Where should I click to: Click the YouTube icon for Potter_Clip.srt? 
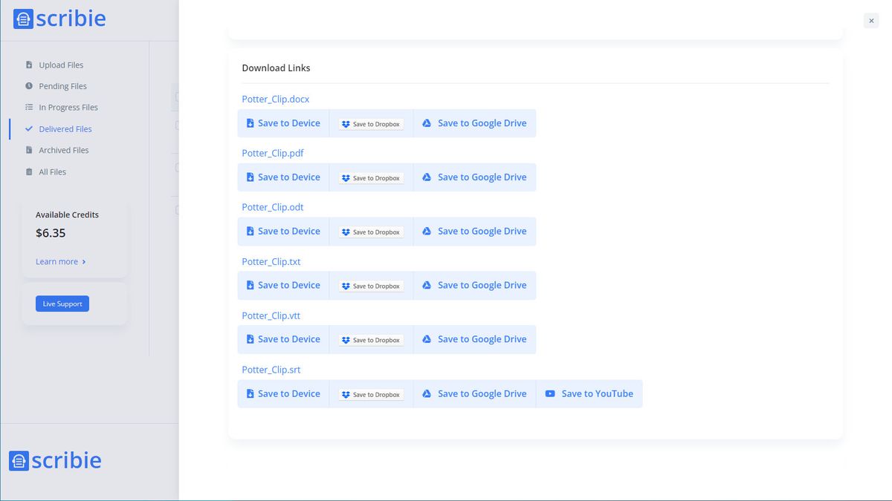click(x=550, y=394)
